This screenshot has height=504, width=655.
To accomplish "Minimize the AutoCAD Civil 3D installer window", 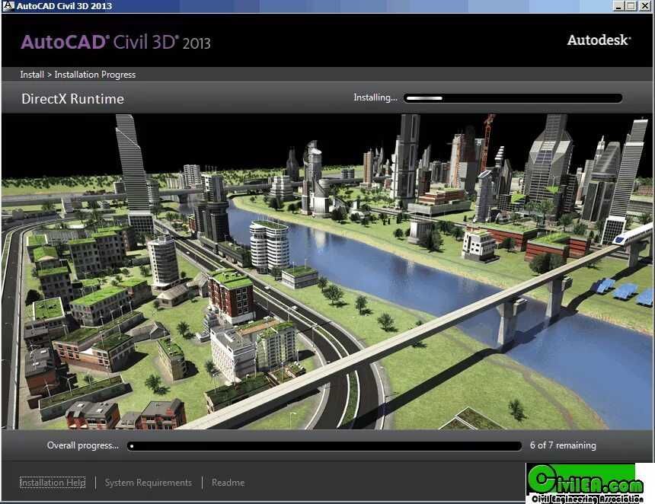I will click(x=619, y=6).
